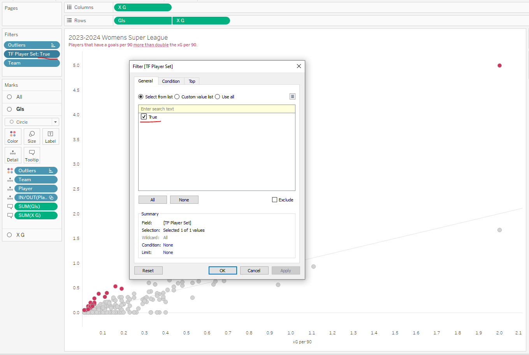This screenshot has width=529, height=355.
Task: Click the filter dialog list menu icon
Action: click(292, 96)
